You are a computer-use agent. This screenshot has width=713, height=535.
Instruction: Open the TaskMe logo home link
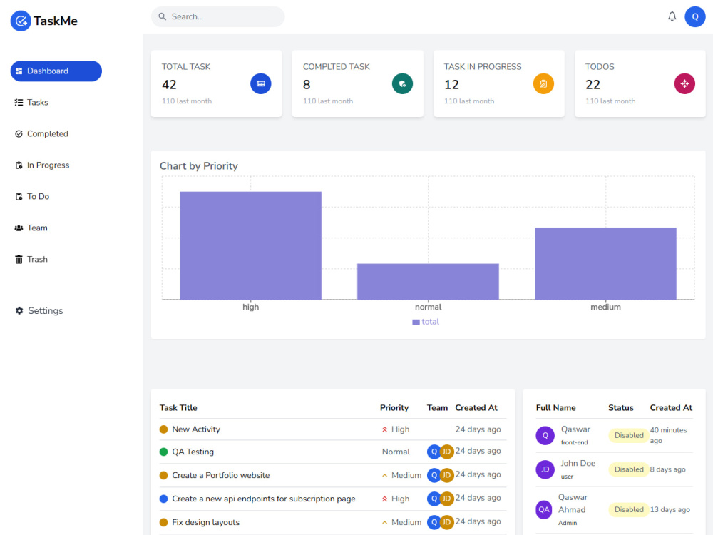[44, 21]
